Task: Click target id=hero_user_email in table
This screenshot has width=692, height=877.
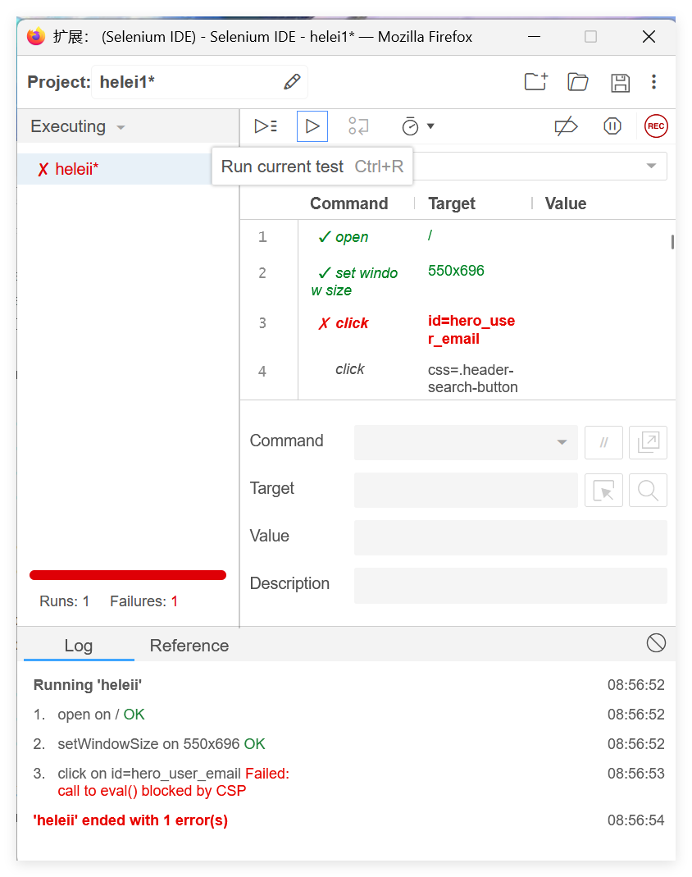Action: click(471, 330)
